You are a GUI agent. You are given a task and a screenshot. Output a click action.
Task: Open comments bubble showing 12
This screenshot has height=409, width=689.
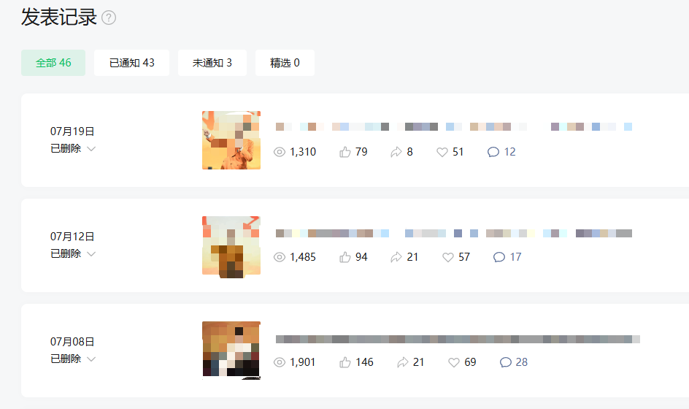(493, 152)
